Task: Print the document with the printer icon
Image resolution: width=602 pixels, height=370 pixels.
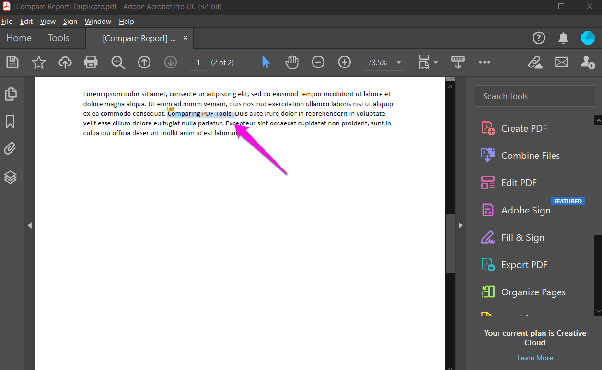Action: click(x=91, y=62)
